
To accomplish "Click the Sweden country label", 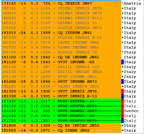I will 131,111.
